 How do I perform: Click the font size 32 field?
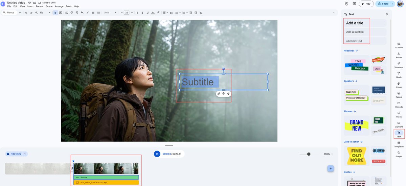pos(127,13)
